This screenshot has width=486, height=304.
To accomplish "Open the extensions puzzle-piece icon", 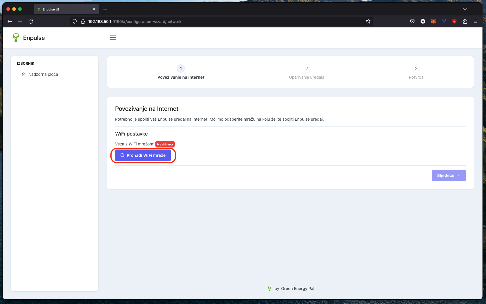I will [465, 21].
